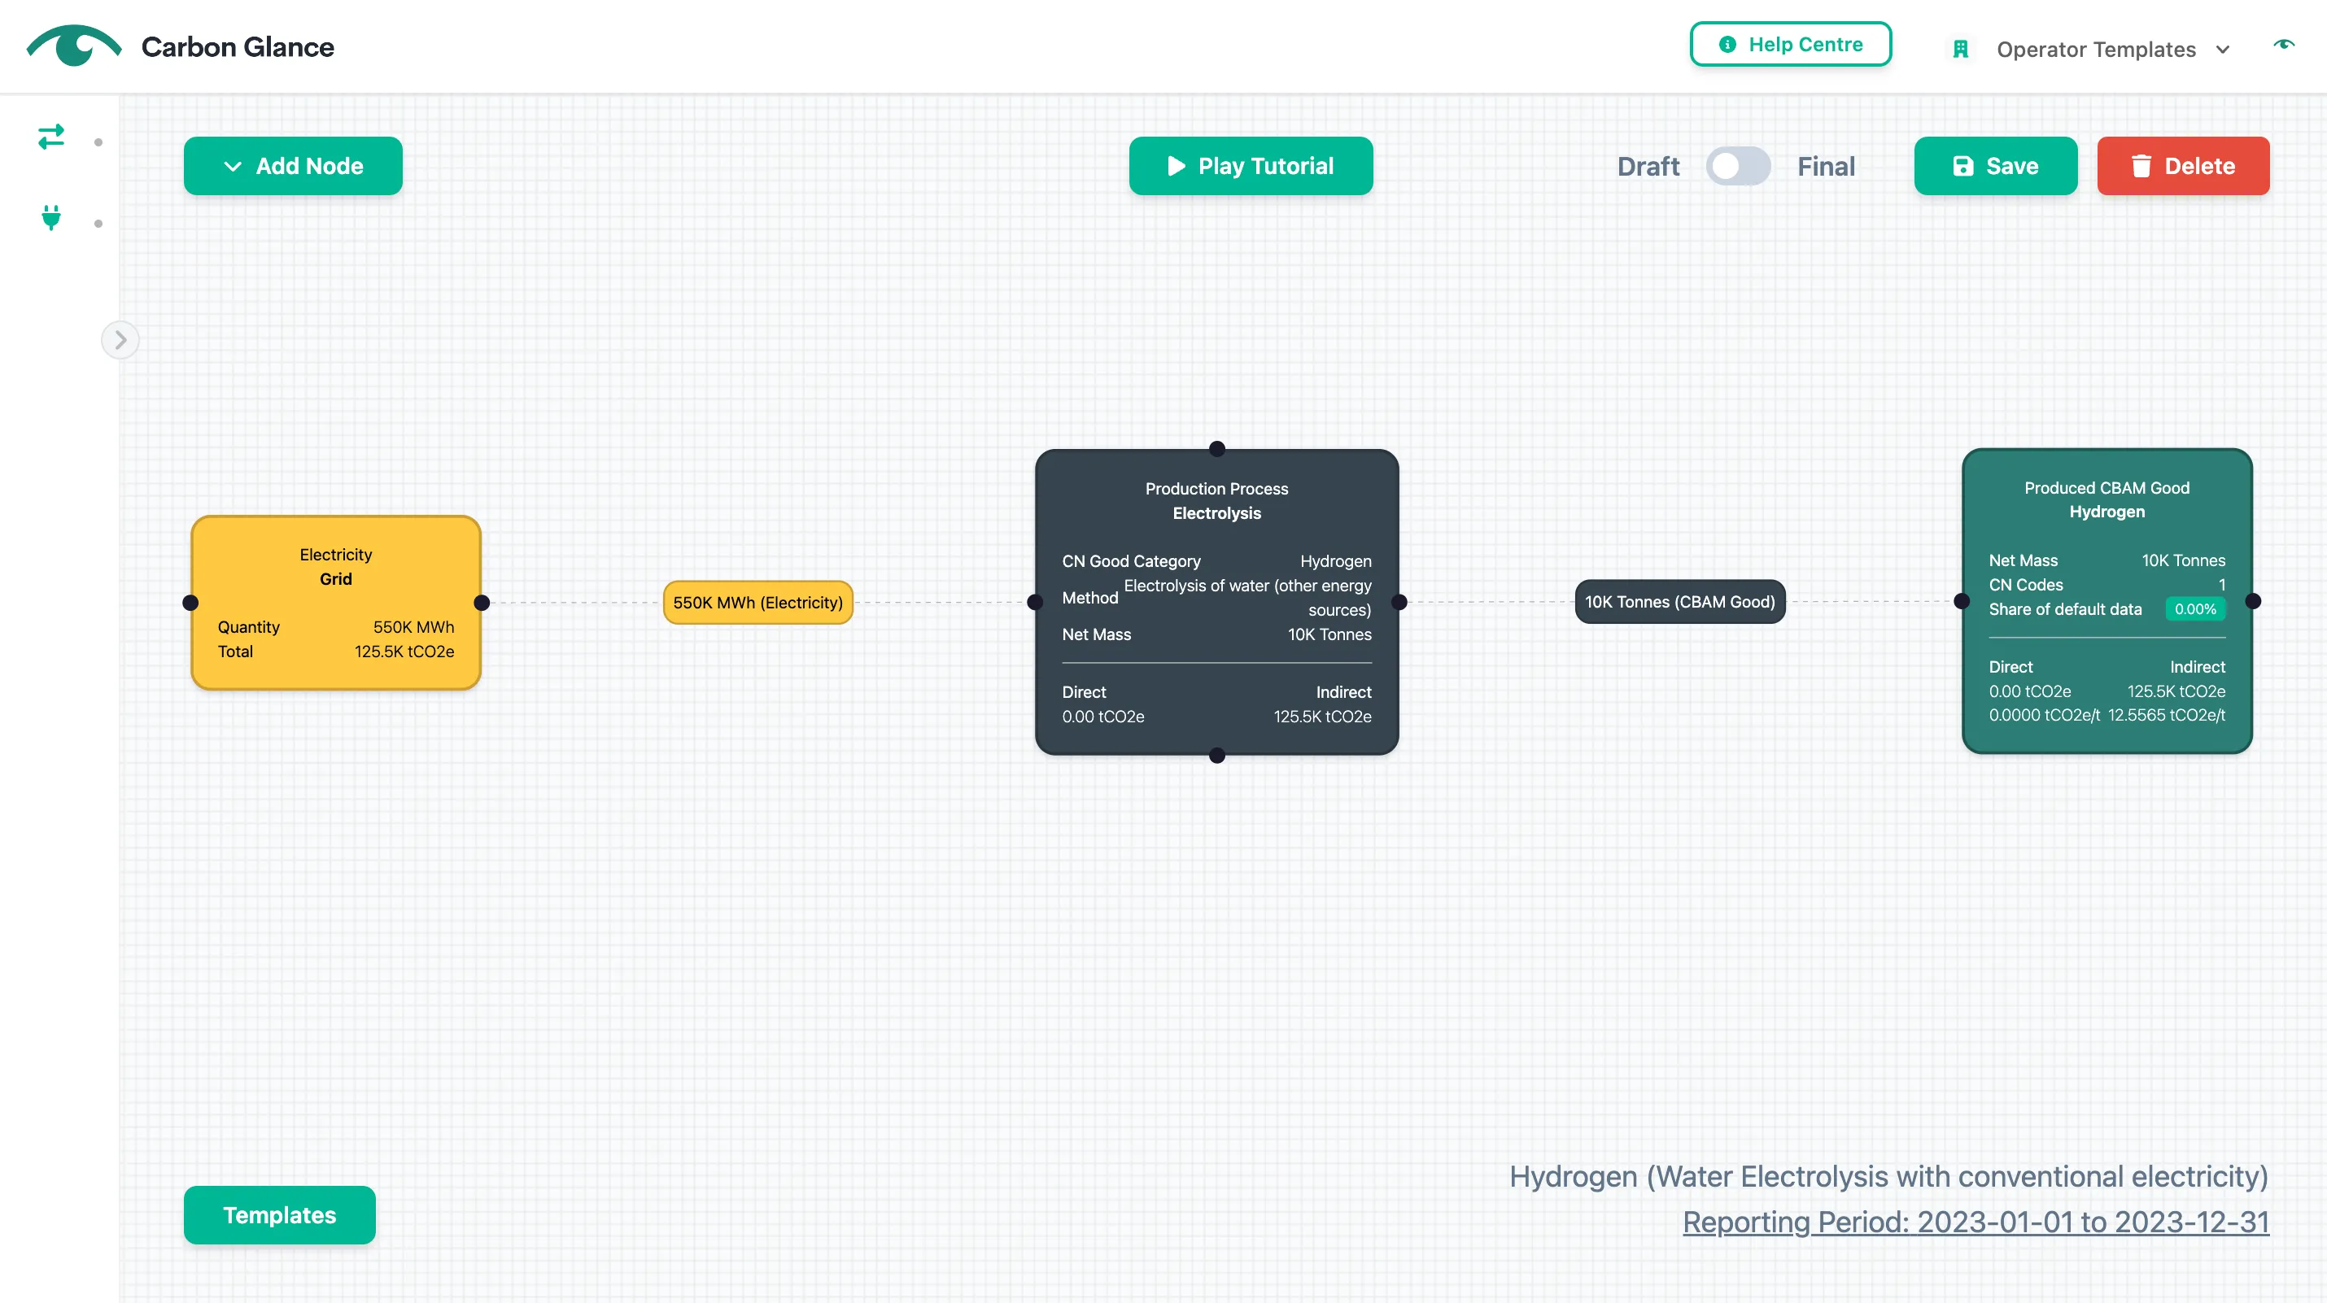Open the swap arrows sidebar icon
Viewport: 2327px width, 1303px height.
(51, 137)
